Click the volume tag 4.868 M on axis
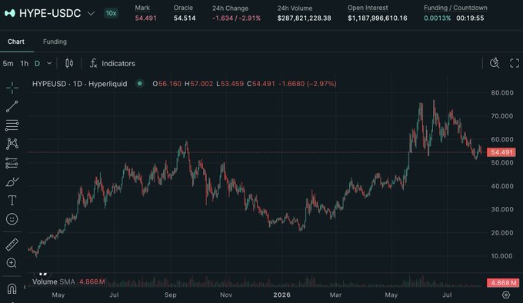 (x=503, y=283)
